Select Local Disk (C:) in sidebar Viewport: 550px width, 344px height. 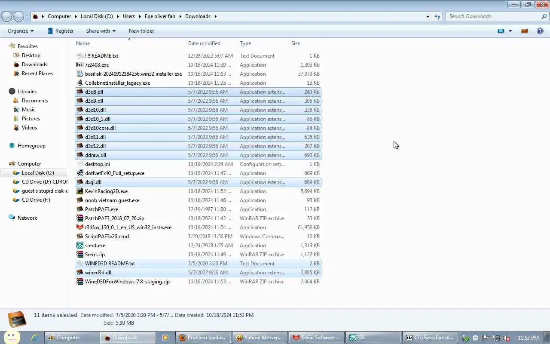pyautogui.click(x=38, y=173)
